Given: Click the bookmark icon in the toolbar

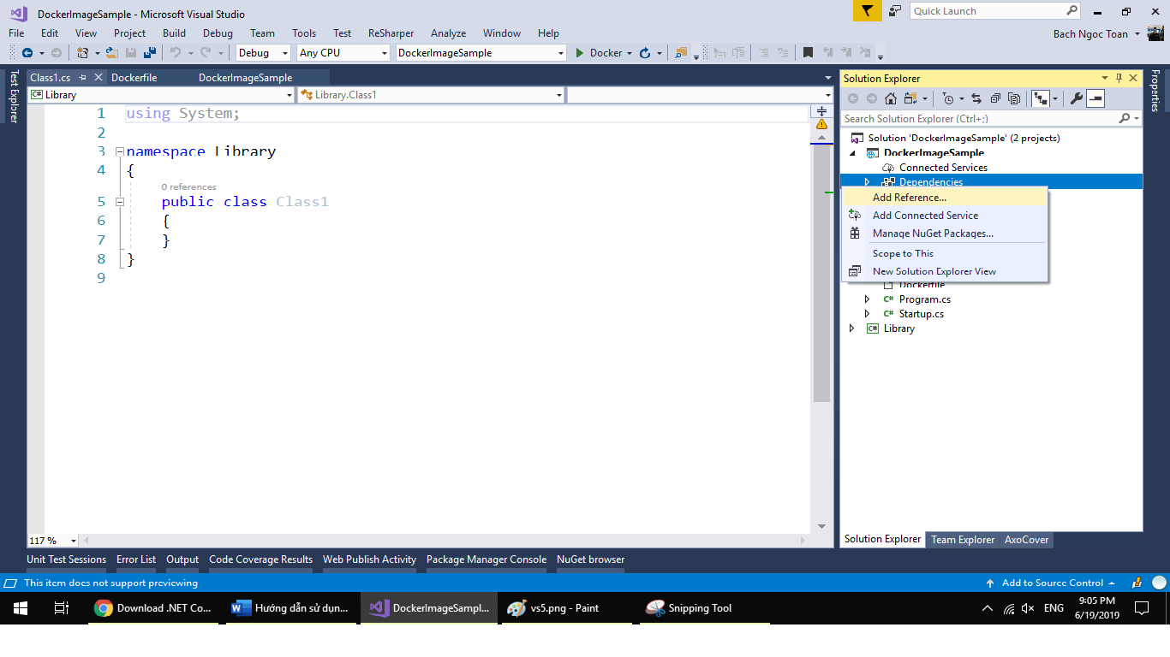Looking at the screenshot, I should click(x=808, y=53).
